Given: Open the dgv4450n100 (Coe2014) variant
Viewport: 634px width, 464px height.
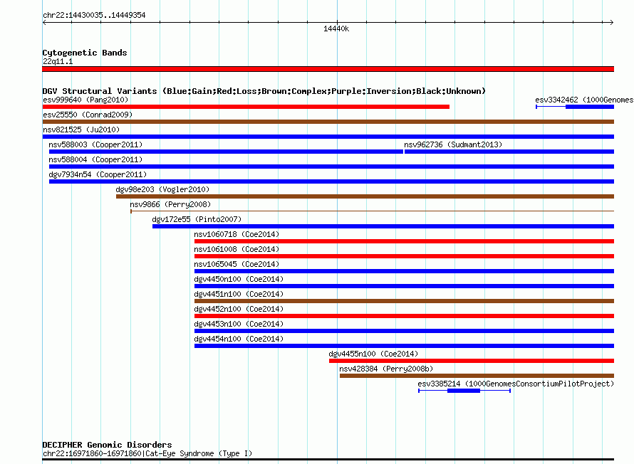Looking at the screenshot, I should pyautogui.click(x=239, y=279).
